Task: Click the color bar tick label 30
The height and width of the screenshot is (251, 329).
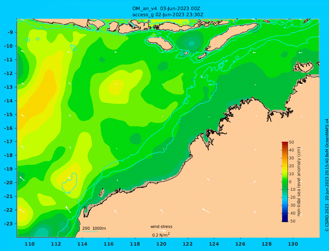Action: click(291, 158)
